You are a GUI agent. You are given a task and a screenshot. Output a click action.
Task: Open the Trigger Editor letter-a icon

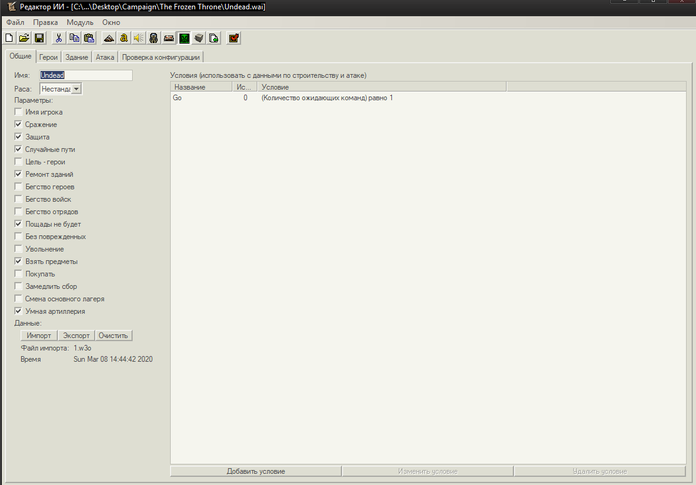(124, 38)
